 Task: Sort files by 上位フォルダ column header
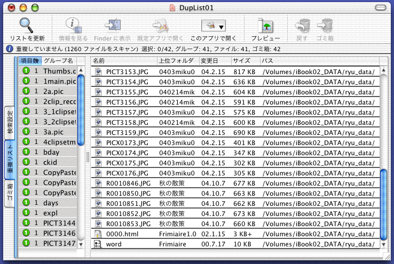178,61
